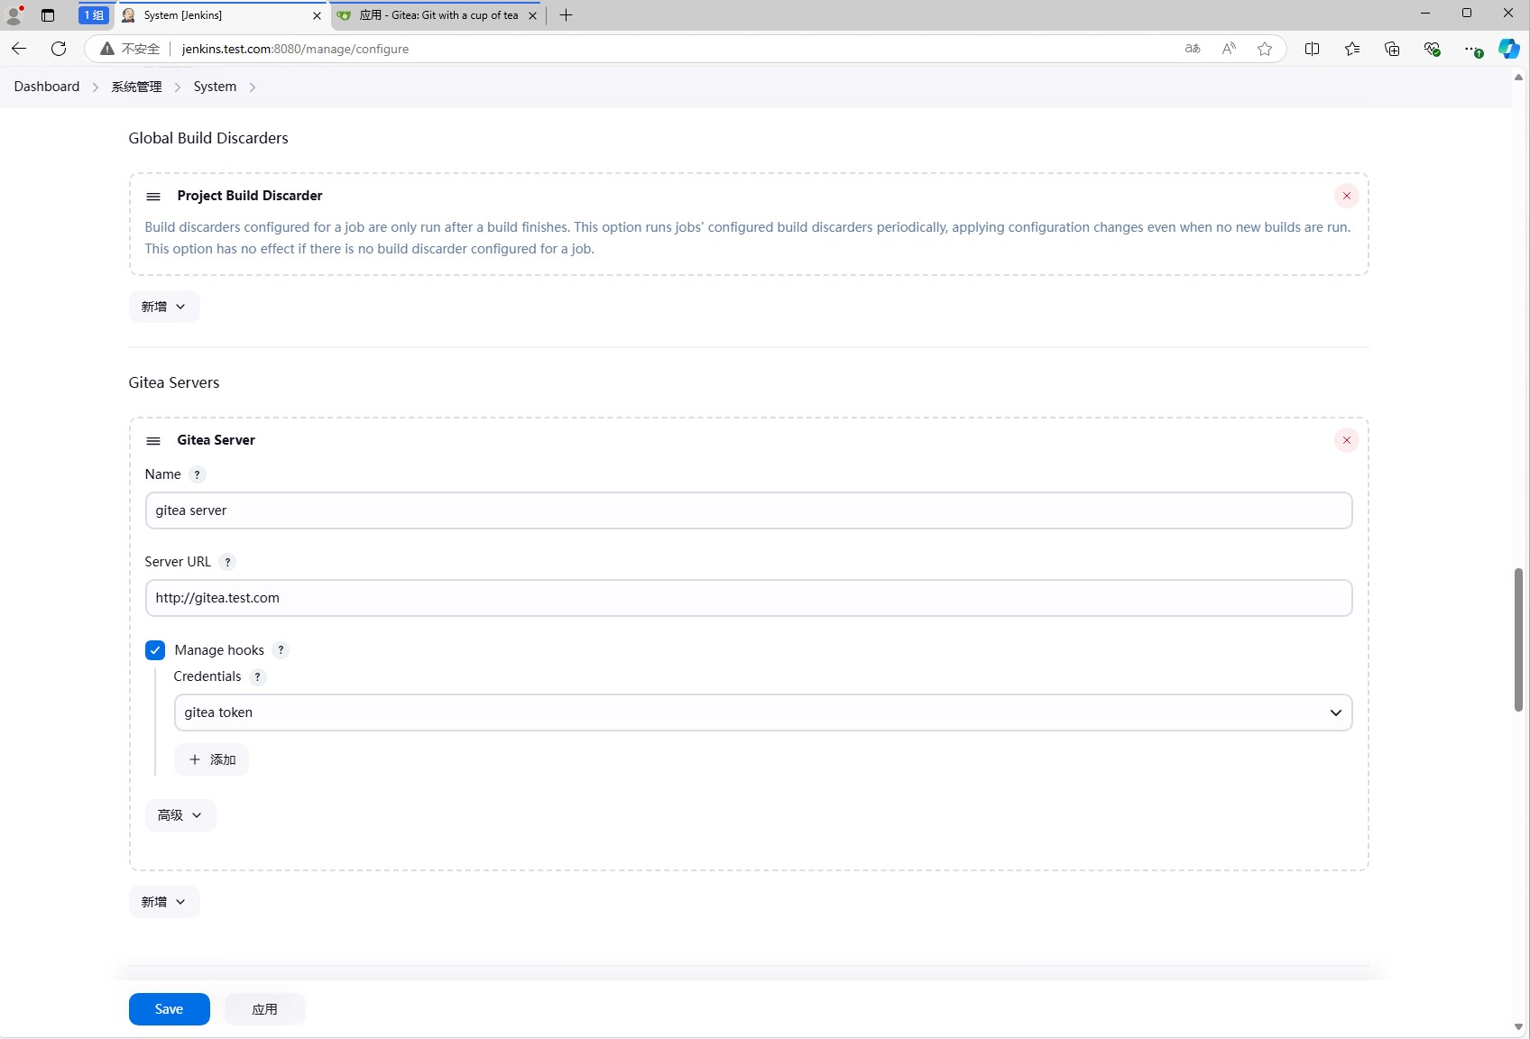
Task: Reload the Jenkins configure page
Action: click(59, 49)
